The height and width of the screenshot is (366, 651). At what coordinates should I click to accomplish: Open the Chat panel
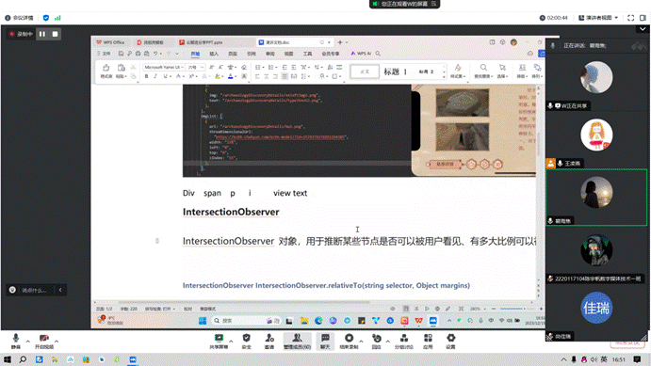(x=325, y=342)
